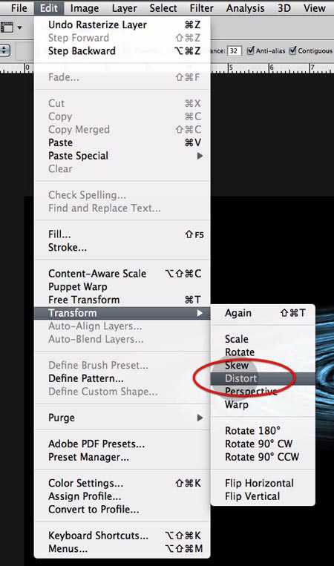This screenshot has width=334, height=566.
Task: Open the 3D menu
Action: (x=284, y=8)
